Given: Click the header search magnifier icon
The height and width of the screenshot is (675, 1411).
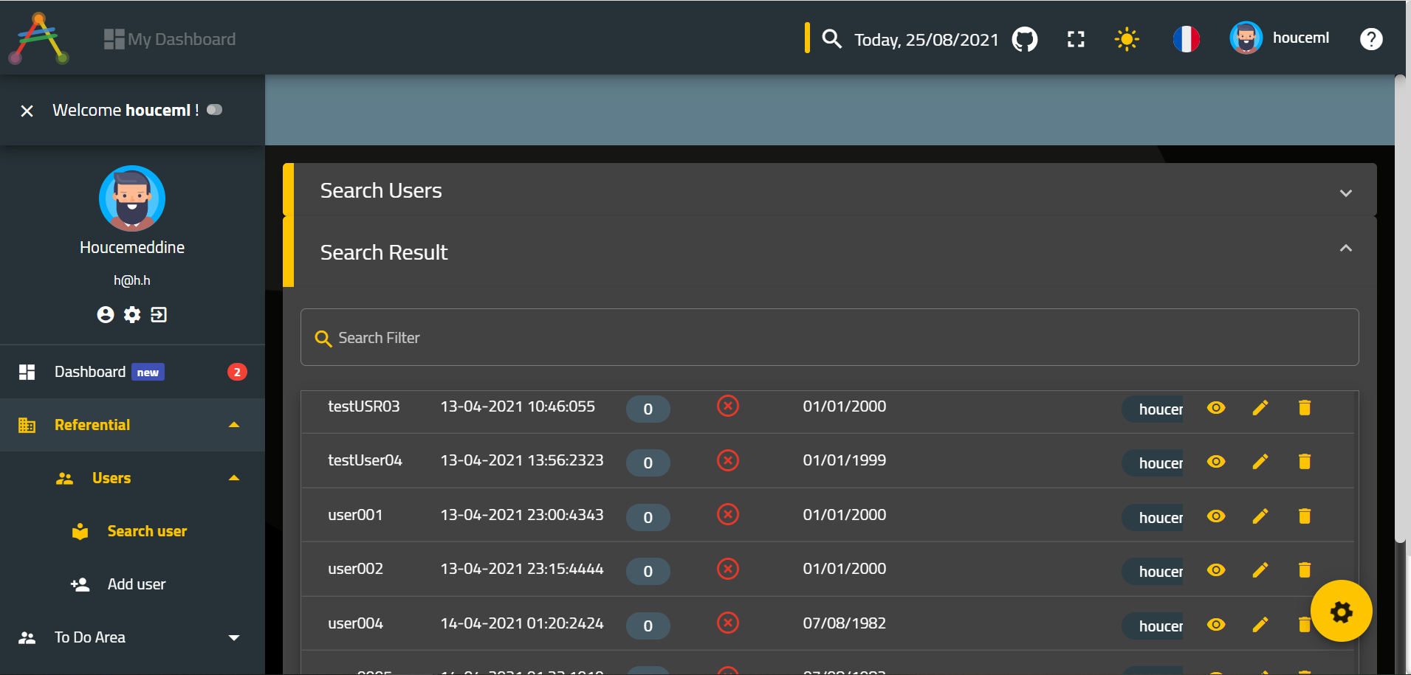Looking at the screenshot, I should 832,39.
